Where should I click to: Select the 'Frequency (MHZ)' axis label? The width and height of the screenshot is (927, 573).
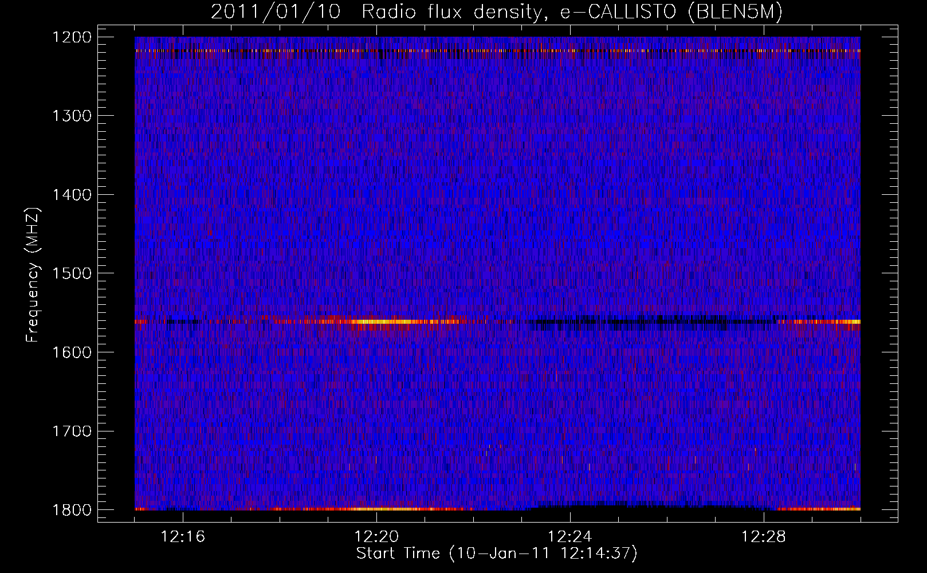pos(33,275)
